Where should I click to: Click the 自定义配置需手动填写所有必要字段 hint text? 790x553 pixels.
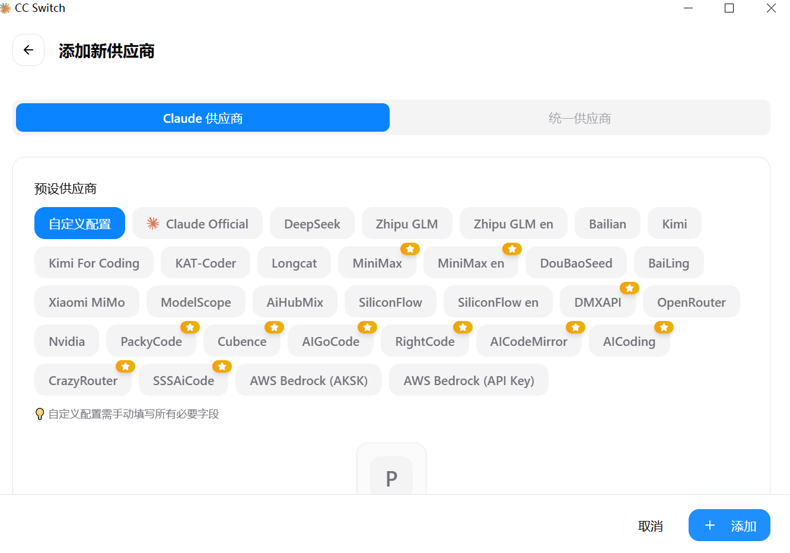tap(134, 414)
